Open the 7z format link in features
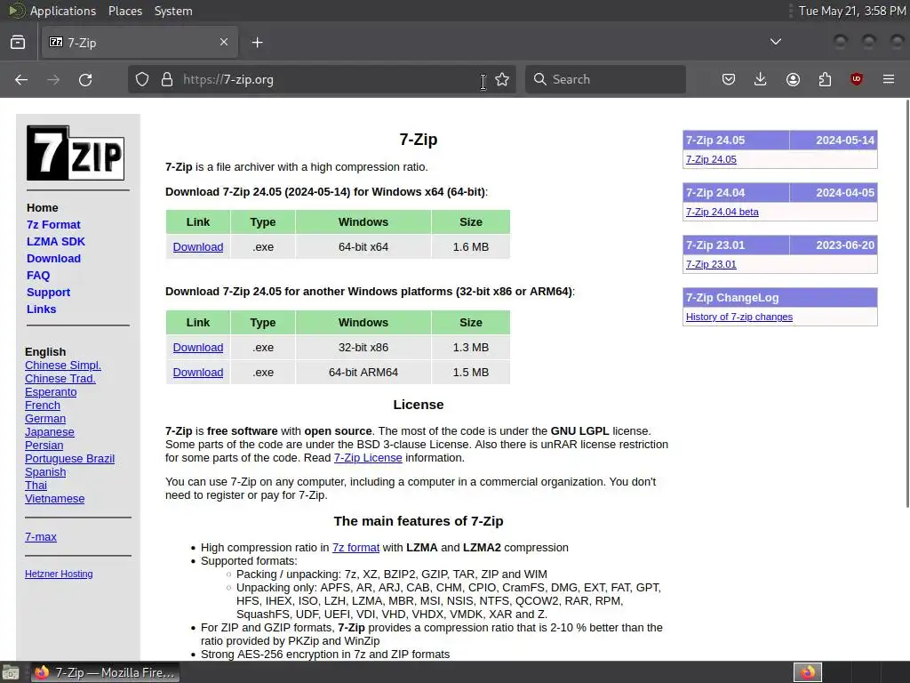Screen dimensions: 910x683 click(355, 548)
